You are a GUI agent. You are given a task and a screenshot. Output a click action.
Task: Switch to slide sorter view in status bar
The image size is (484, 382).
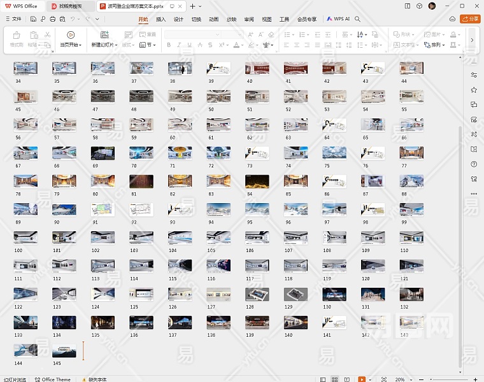(334, 379)
